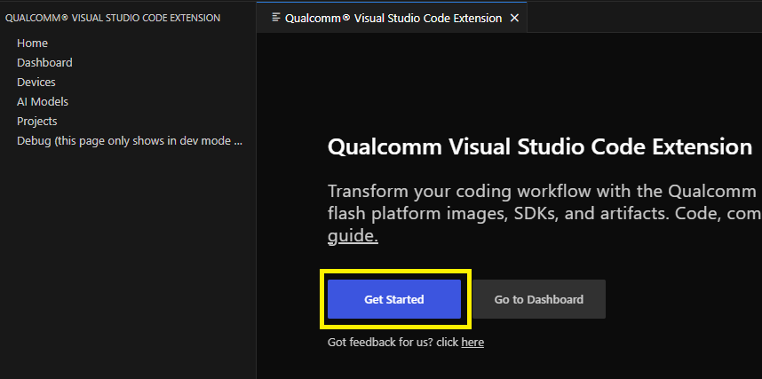Select Projects in the sidebar
Viewport: 762px width, 379px height.
click(37, 121)
